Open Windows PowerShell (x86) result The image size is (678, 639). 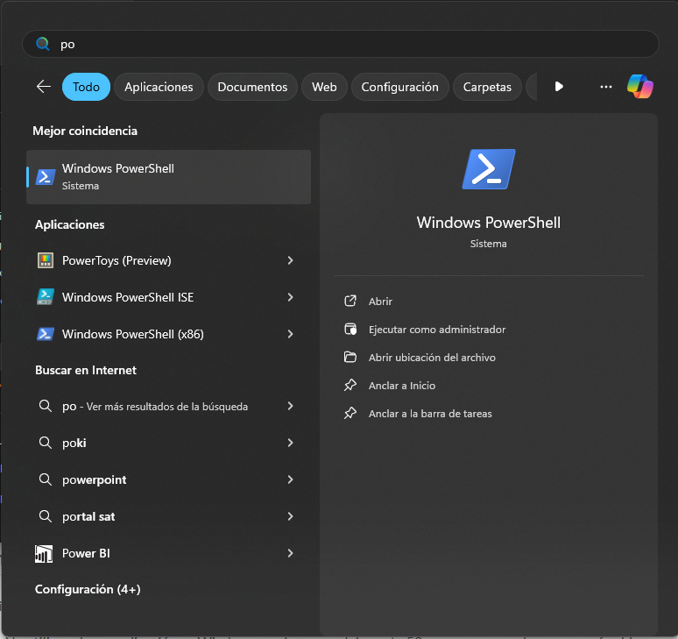(169, 334)
